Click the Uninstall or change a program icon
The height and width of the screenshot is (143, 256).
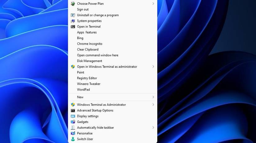73,15
